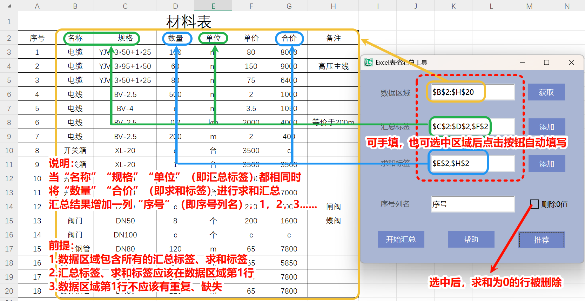Image resolution: width=585 pixels, height=301 pixels.
Task: Select the 单价 header cell
Action: (x=251, y=38)
